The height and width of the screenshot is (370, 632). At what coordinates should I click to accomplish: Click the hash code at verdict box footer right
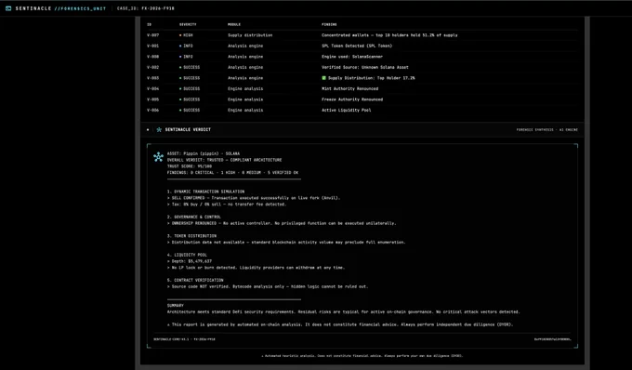coord(553,339)
